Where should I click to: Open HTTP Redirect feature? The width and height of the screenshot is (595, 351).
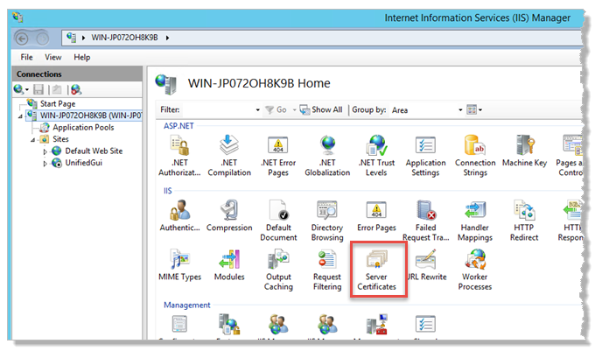tap(524, 221)
